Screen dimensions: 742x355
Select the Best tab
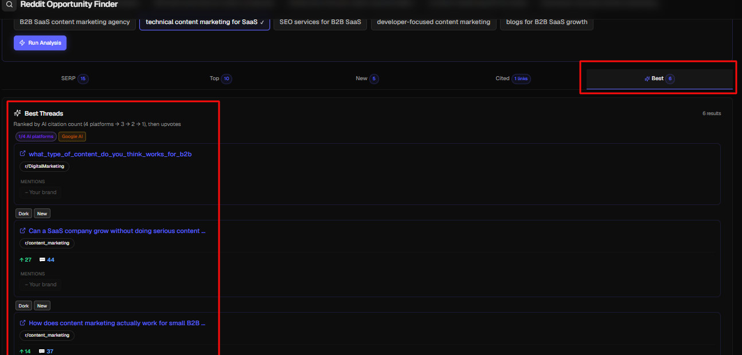click(x=659, y=78)
